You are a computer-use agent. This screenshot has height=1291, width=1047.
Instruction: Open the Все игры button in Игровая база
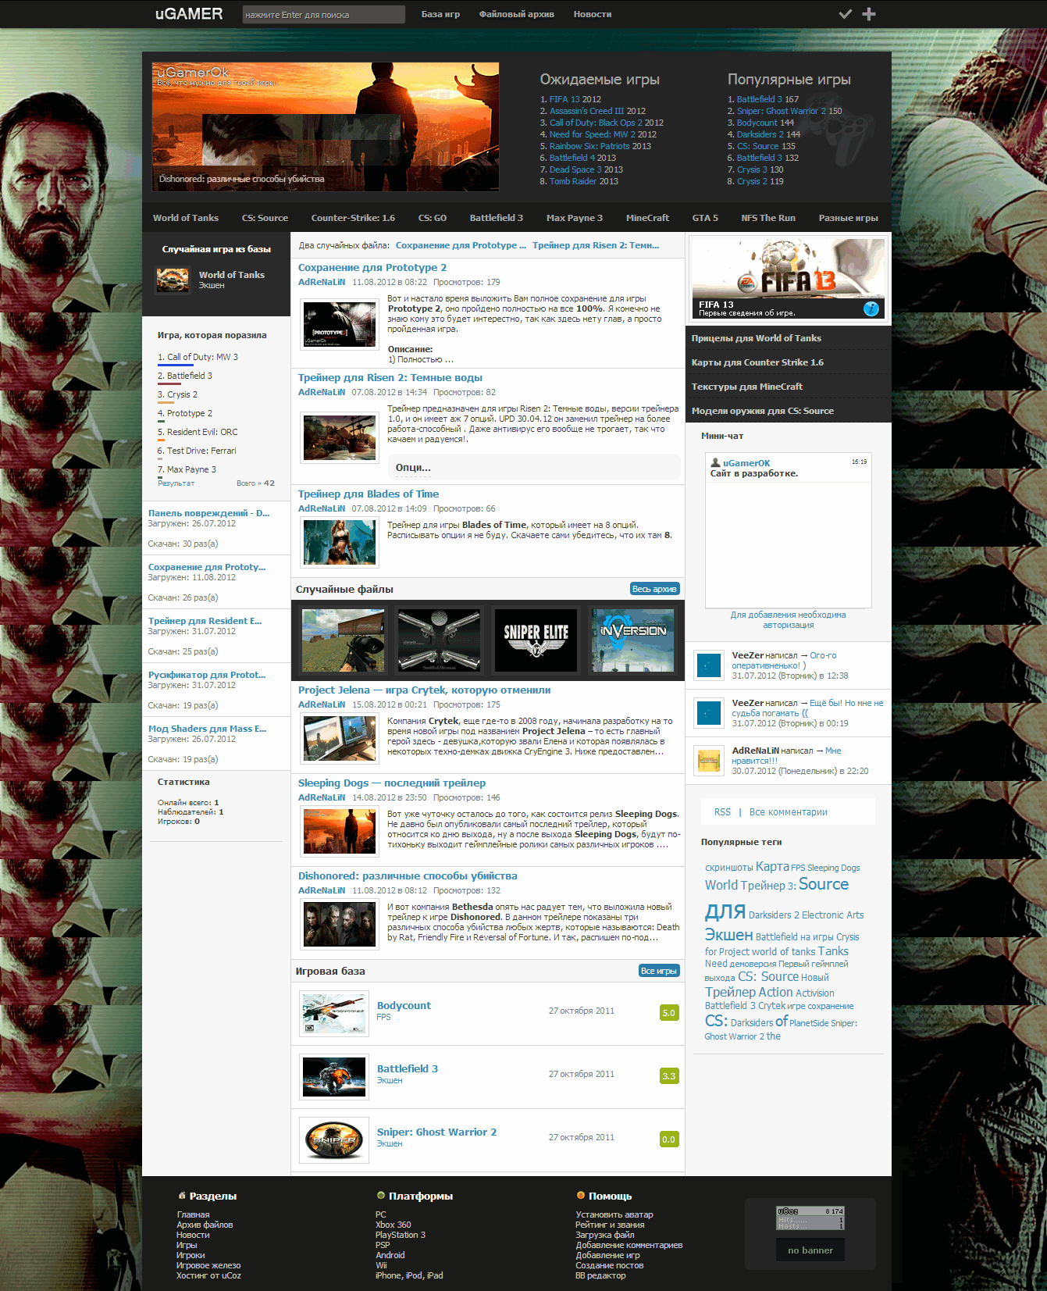[x=659, y=971]
